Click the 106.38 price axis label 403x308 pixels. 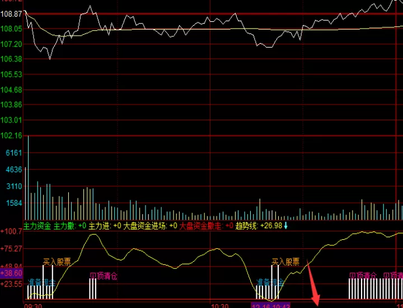pyautogui.click(x=11, y=59)
